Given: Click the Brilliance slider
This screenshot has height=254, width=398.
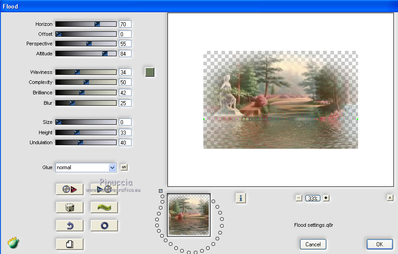Looking at the screenshot, I should tap(86, 93).
